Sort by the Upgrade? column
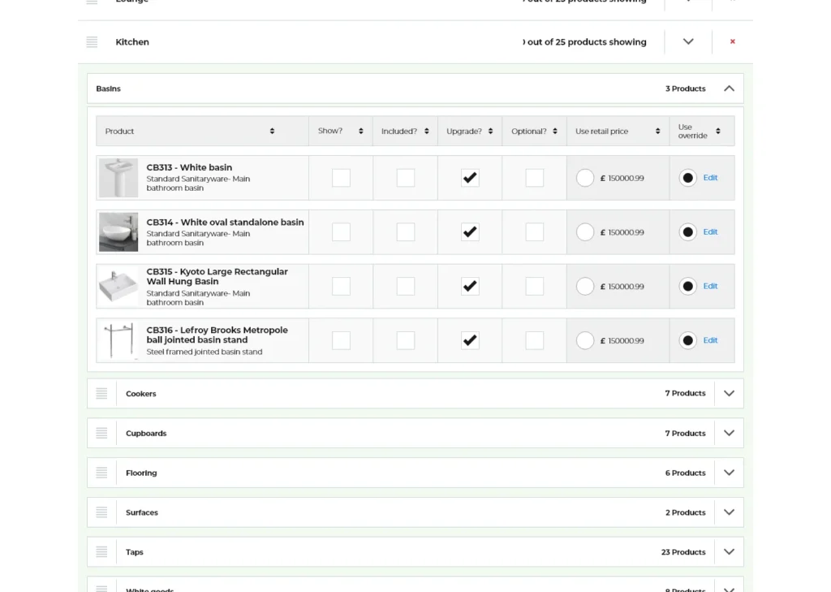Screen dimensions: 831x592 [x=490, y=132]
